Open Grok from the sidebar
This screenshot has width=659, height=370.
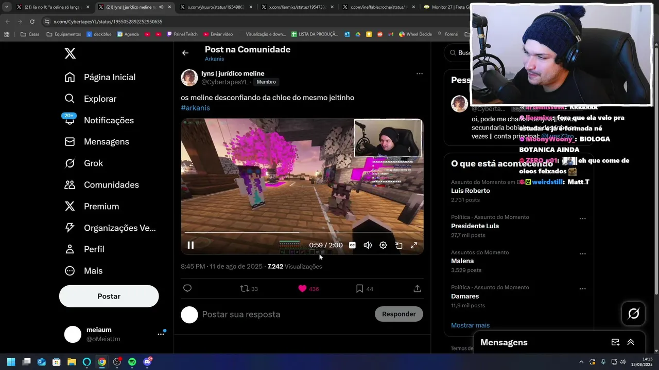coord(84,163)
